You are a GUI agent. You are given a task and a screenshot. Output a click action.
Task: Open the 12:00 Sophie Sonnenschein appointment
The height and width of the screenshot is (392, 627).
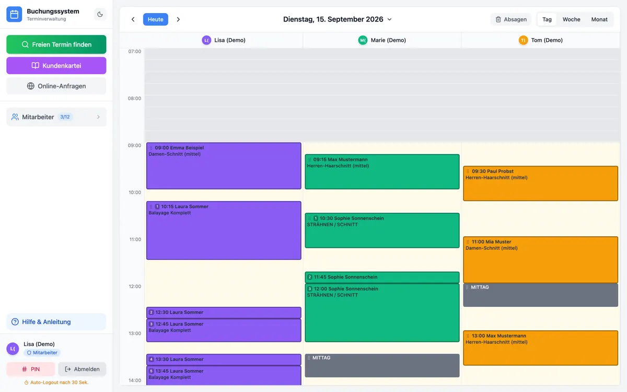pyautogui.click(x=382, y=313)
